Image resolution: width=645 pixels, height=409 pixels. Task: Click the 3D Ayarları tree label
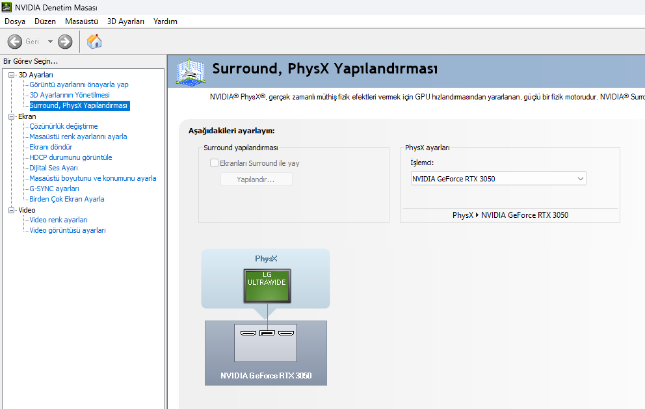click(x=36, y=75)
